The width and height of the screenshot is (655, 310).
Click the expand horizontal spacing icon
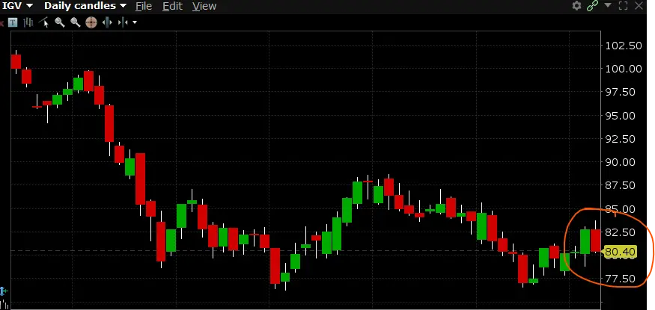107,22
